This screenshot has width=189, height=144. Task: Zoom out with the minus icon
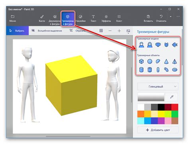pyautogui.click(x=110, y=31)
